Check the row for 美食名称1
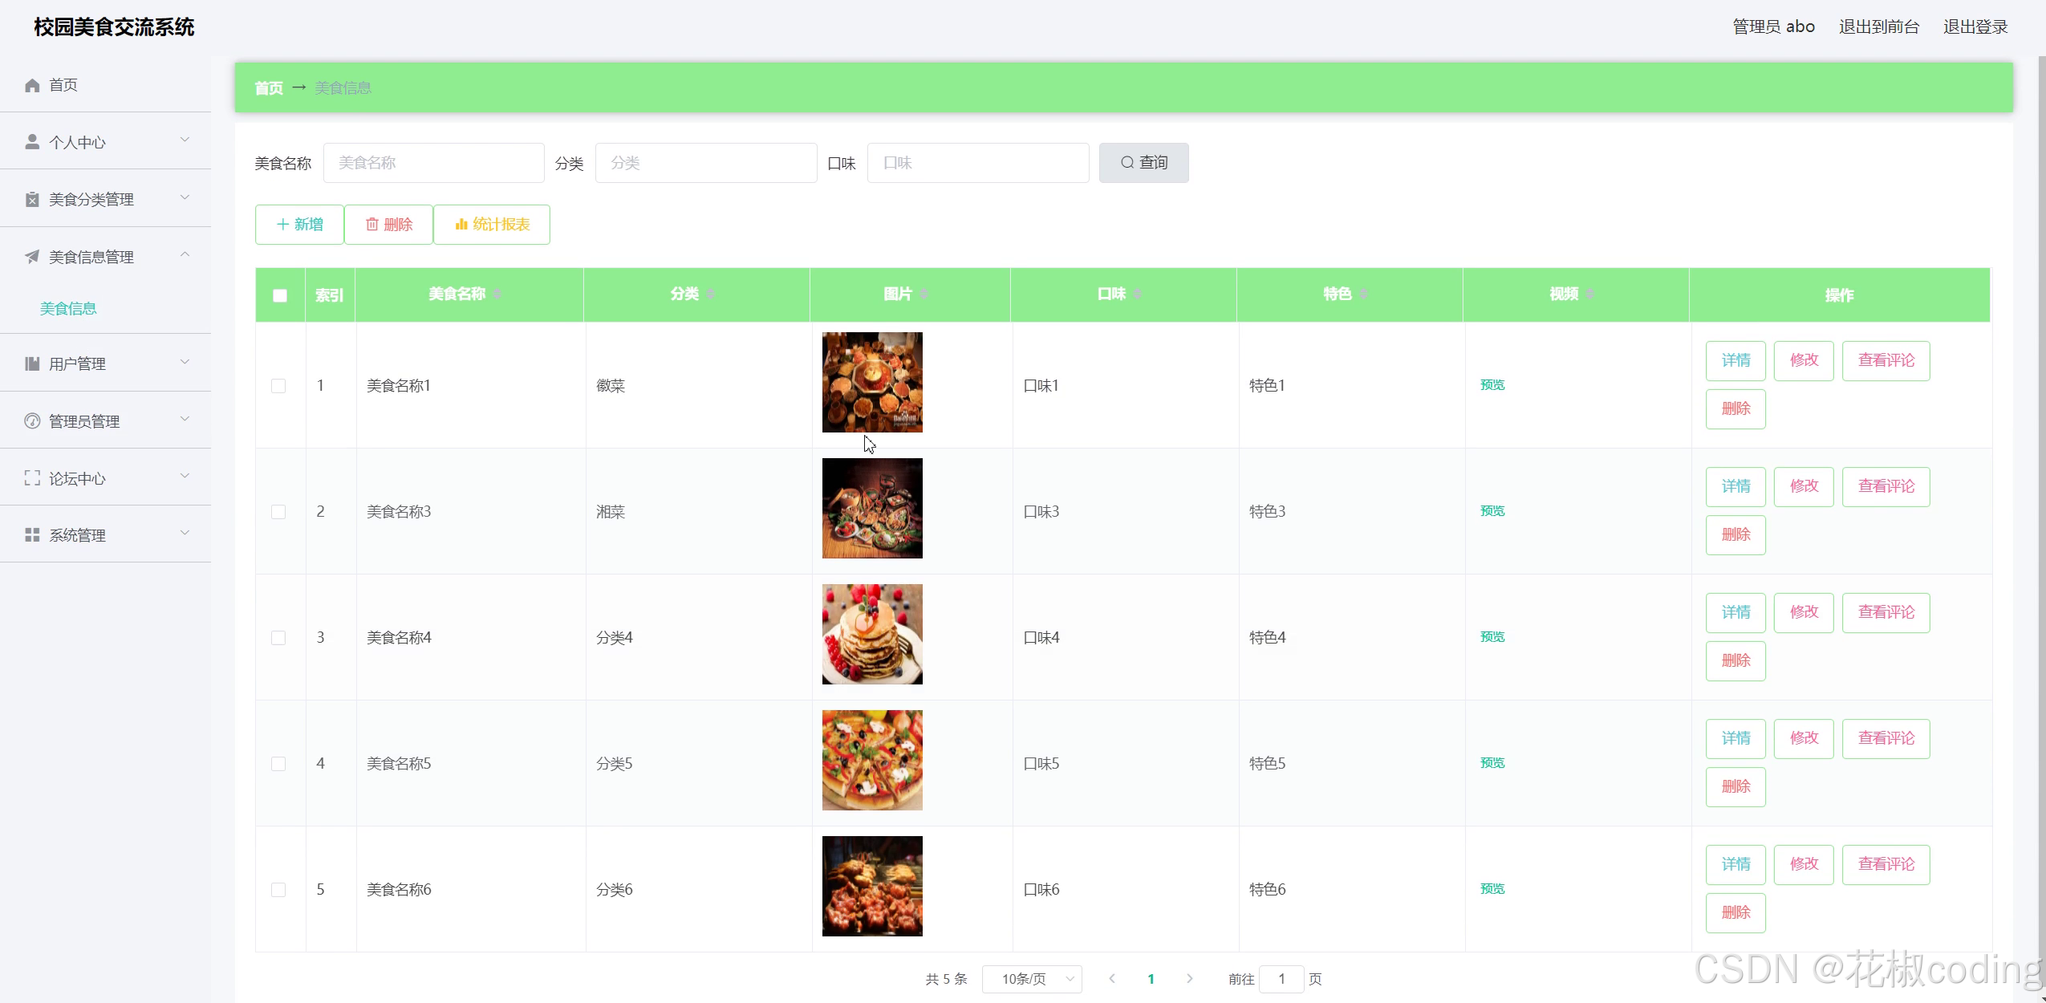This screenshot has height=1003, width=2046. click(x=278, y=386)
